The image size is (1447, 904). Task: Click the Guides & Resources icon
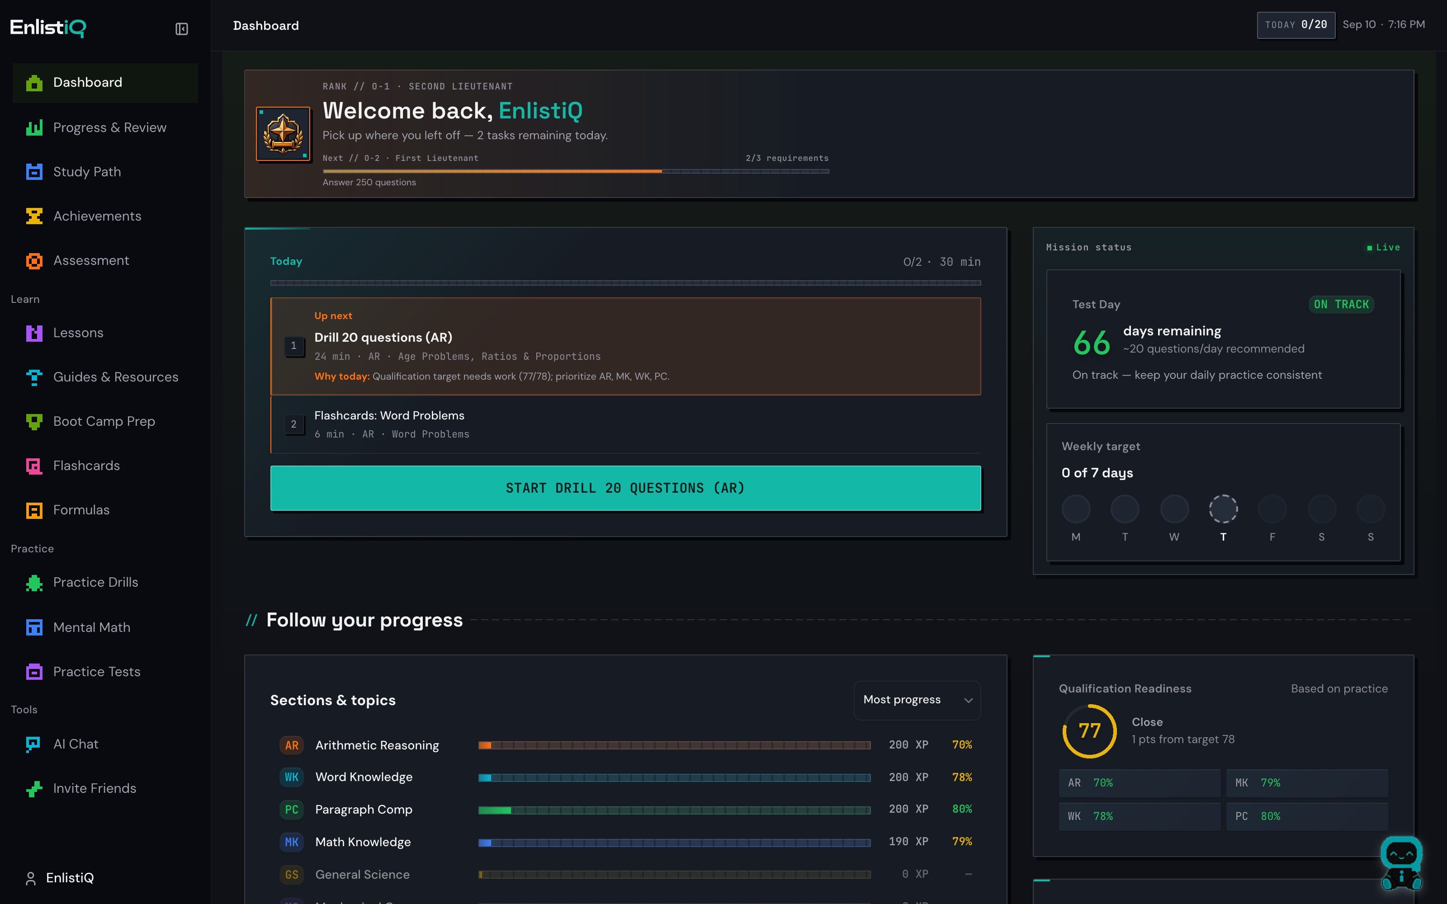pyautogui.click(x=34, y=377)
